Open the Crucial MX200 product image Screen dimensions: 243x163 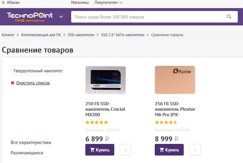[x=106, y=80]
